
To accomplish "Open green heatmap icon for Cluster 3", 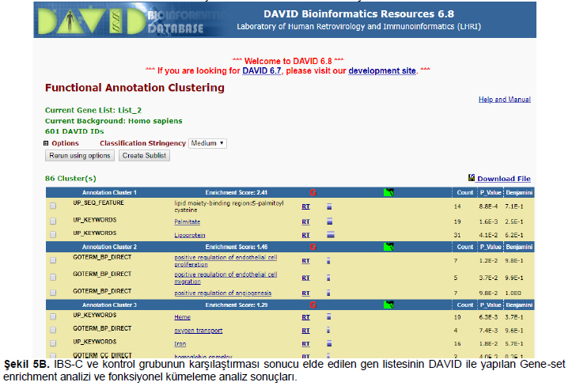I will click(388, 305).
